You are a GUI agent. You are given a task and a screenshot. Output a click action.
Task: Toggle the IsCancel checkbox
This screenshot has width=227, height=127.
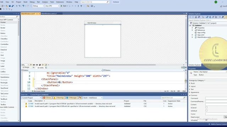tap(206, 107)
